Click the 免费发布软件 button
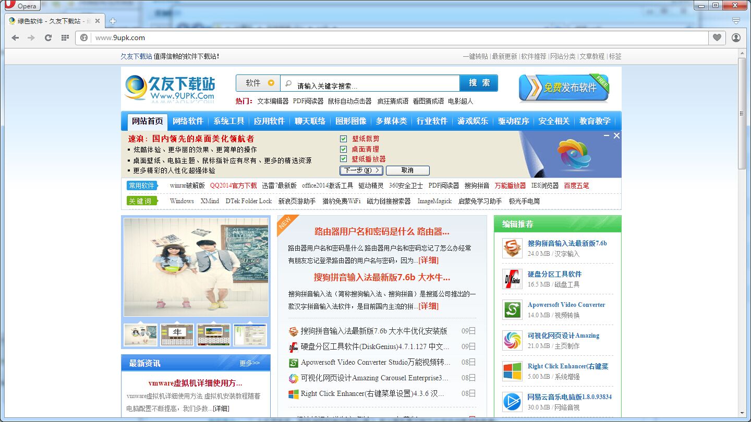Screen dimensions: 751x422 click(x=564, y=88)
